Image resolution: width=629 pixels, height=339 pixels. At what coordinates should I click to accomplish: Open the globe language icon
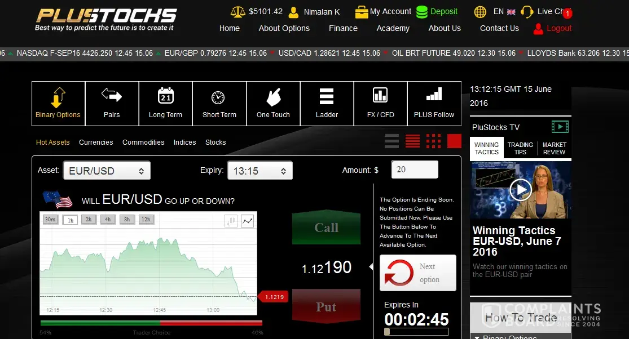pyautogui.click(x=480, y=12)
